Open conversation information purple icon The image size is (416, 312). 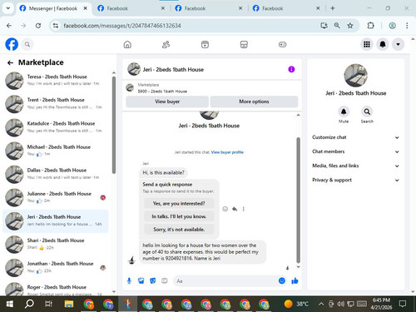pos(291,69)
